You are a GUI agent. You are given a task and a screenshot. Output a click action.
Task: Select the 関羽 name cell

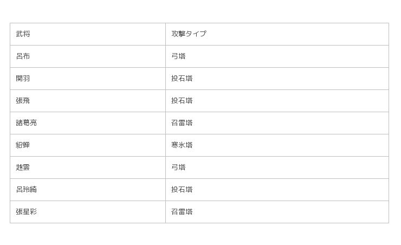coord(88,79)
